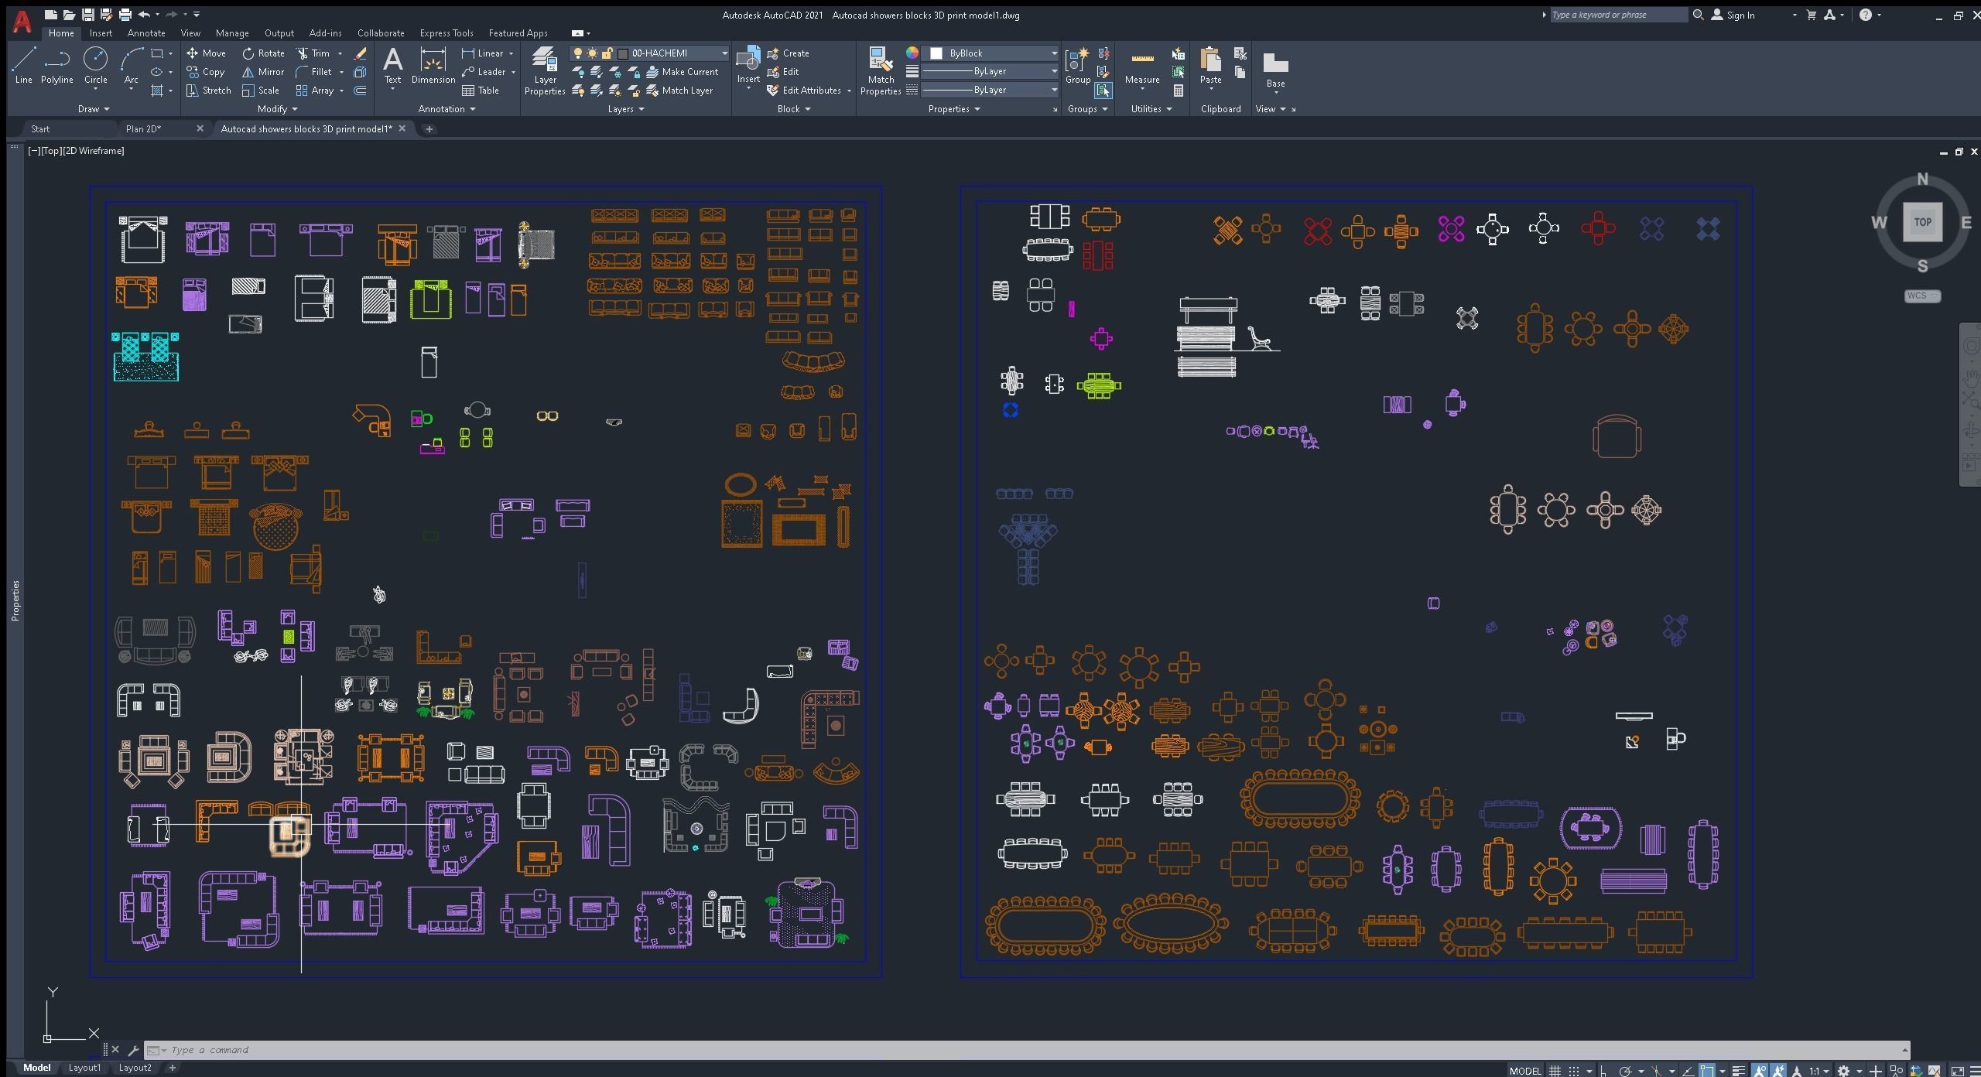Switch to the Layout1 tab
Image resolution: width=1981 pixels, height=1077 pixels.
tap(84, 1068)
